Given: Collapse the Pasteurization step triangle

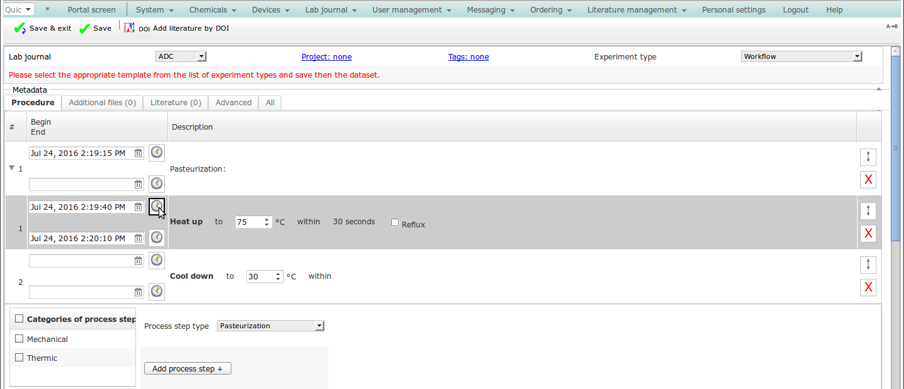Looking at the screenshot, I should (x=11, y=168).
